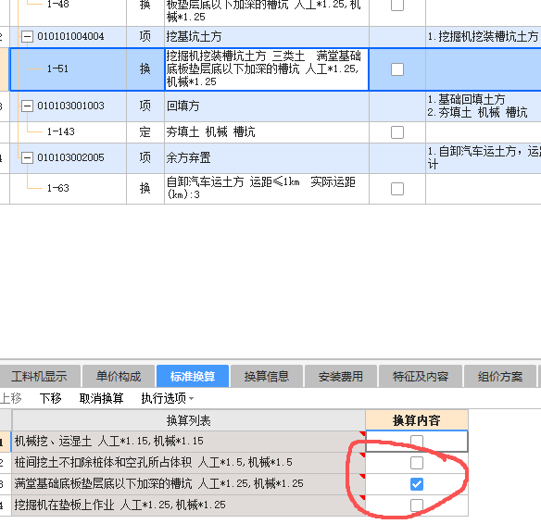Screen dimensions: 541x524
Task: Select the 标准换算 tab
Action: [193, 376]
